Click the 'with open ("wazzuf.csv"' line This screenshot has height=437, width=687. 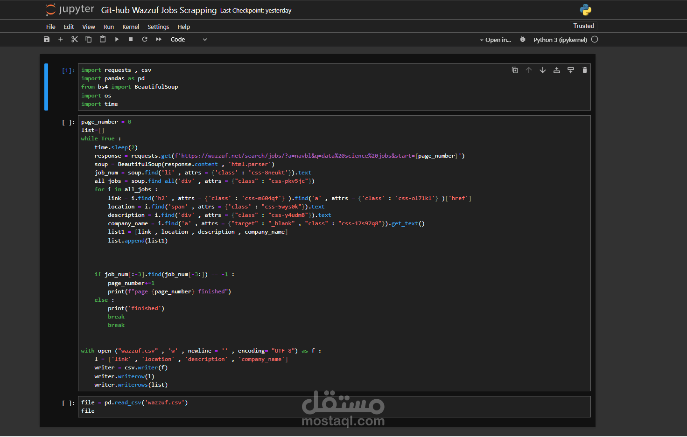coord(201,351)
